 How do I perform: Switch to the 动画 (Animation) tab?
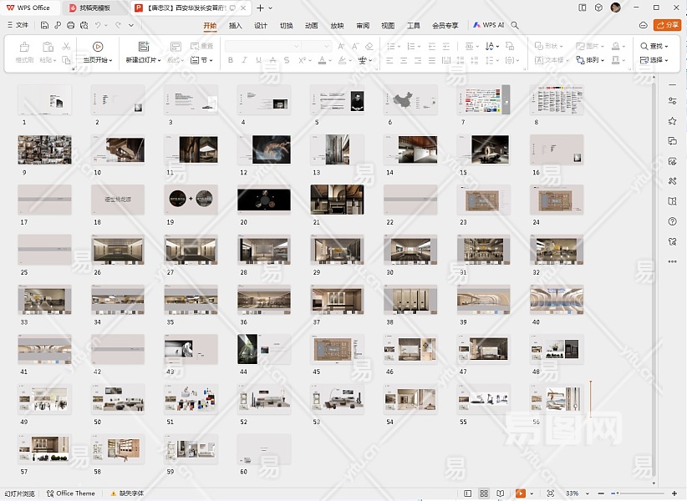pos(311,25)
